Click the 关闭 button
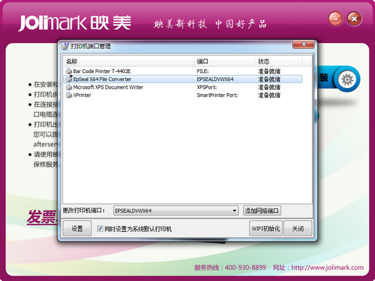 click(297, 229)
